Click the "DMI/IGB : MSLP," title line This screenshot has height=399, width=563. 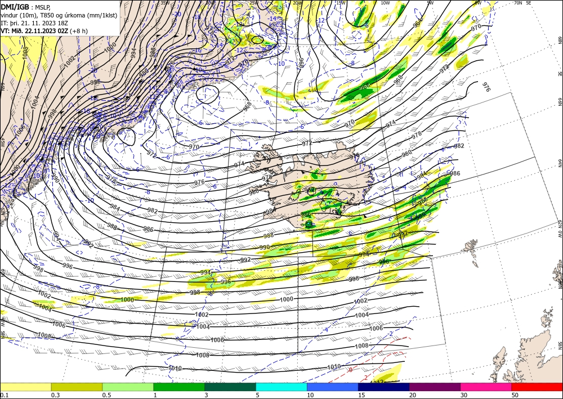(26, 6)
